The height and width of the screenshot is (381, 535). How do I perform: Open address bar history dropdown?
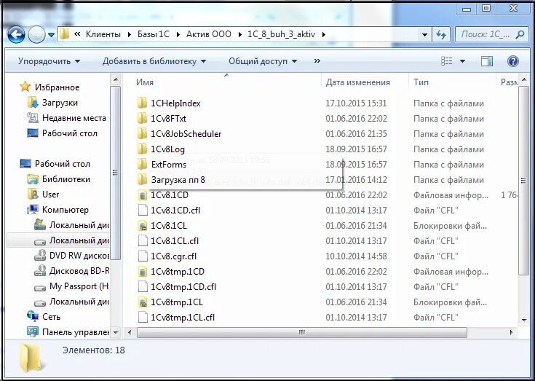click(x=424, y=34)
